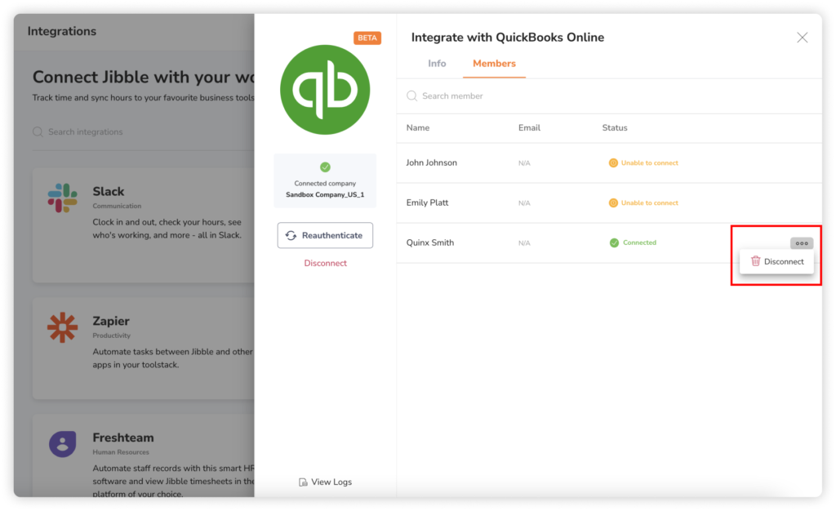Click the View Logs document icon

click(x=303, y=482)
